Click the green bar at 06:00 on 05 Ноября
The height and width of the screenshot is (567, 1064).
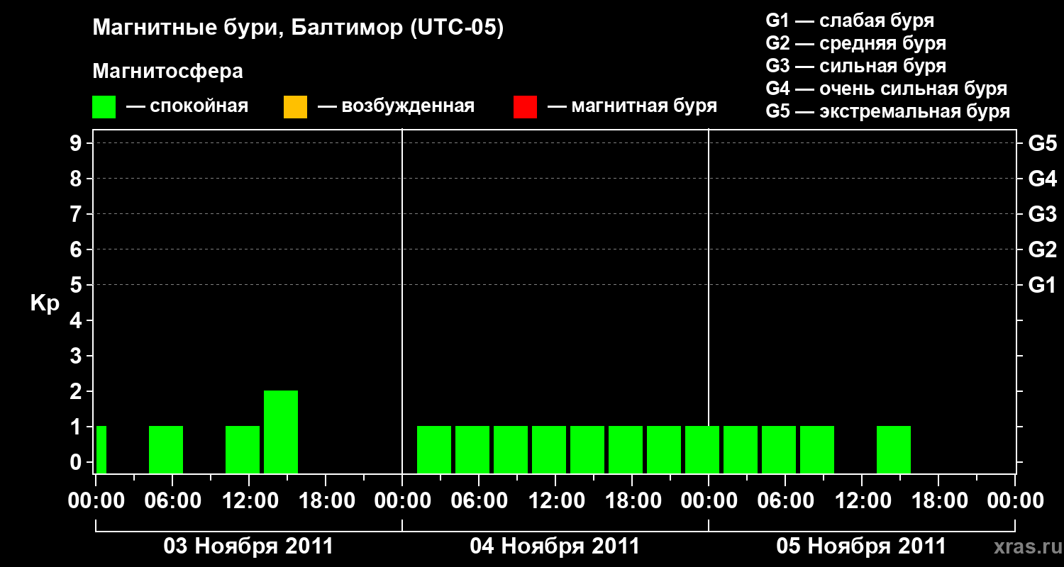point(779,449)
